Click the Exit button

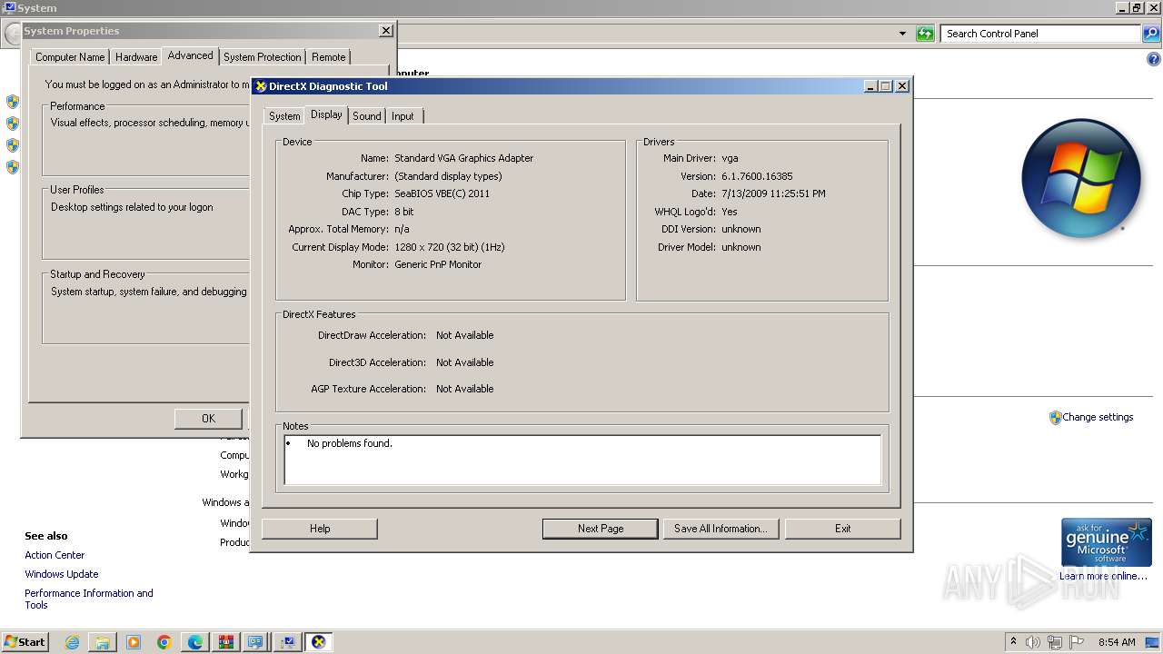[843, 529]
